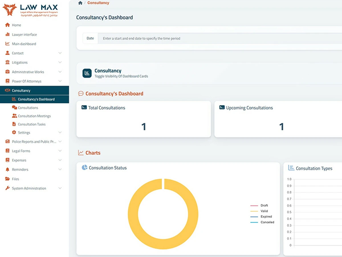Expand the Legal Forms chevron
The image size is (342, 257).
pyautogui.click(x=60, y=151)
